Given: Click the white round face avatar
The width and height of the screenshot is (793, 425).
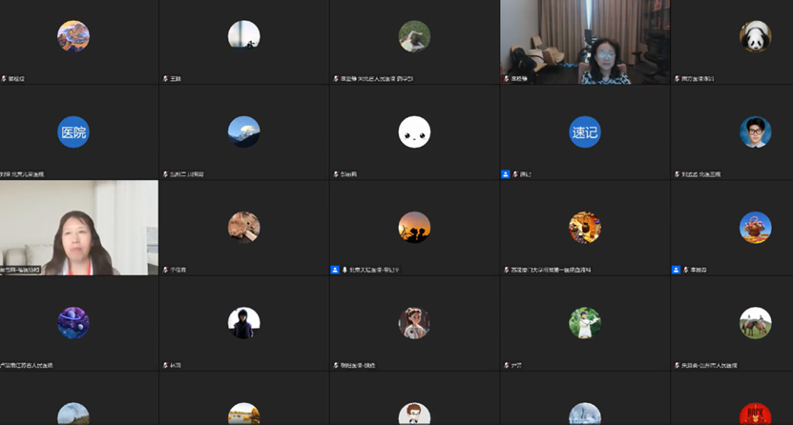Looking at the screenshot, I should (414, 132).
